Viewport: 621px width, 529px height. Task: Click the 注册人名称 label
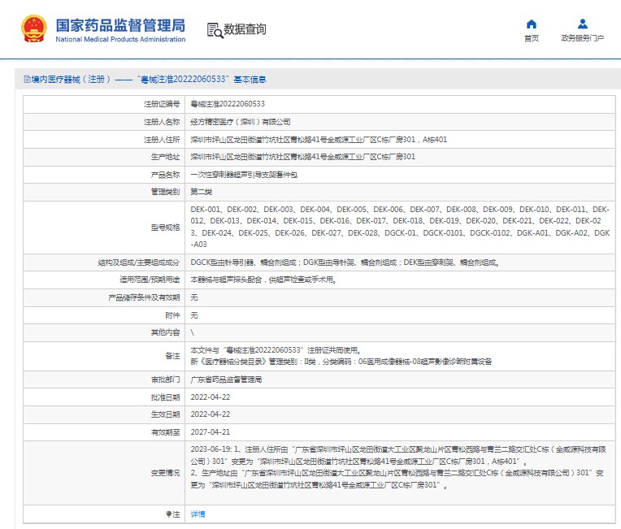click(162, 122)
